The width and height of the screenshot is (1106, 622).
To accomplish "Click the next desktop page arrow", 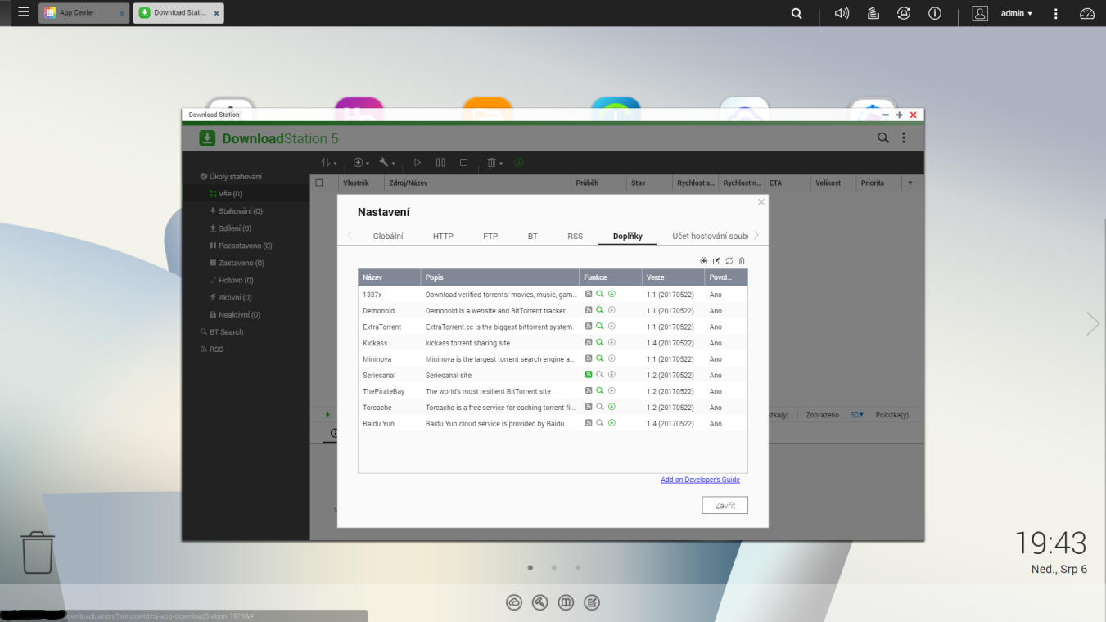I will (x=1093, y=323).
